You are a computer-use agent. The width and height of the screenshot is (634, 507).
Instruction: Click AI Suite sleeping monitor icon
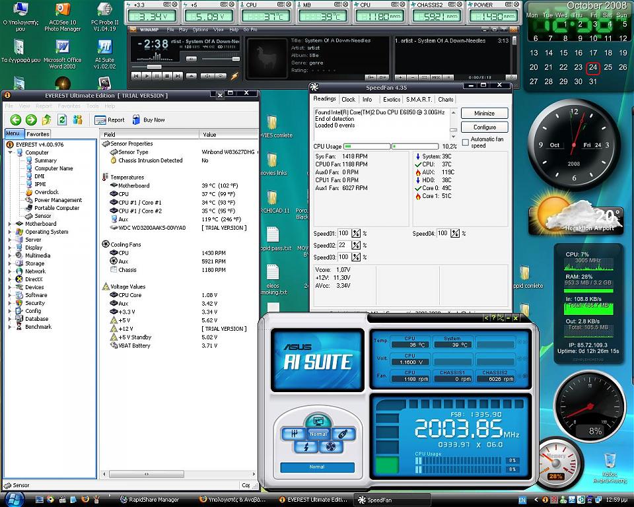coord(318,421)
